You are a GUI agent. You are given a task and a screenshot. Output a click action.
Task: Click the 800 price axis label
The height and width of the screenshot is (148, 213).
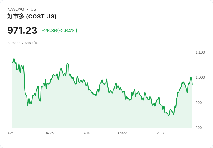pos(199,128)
